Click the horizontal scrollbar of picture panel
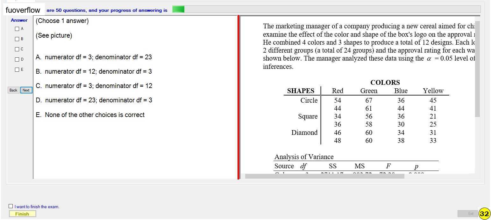The image size is (491, 220). (325, 176)
